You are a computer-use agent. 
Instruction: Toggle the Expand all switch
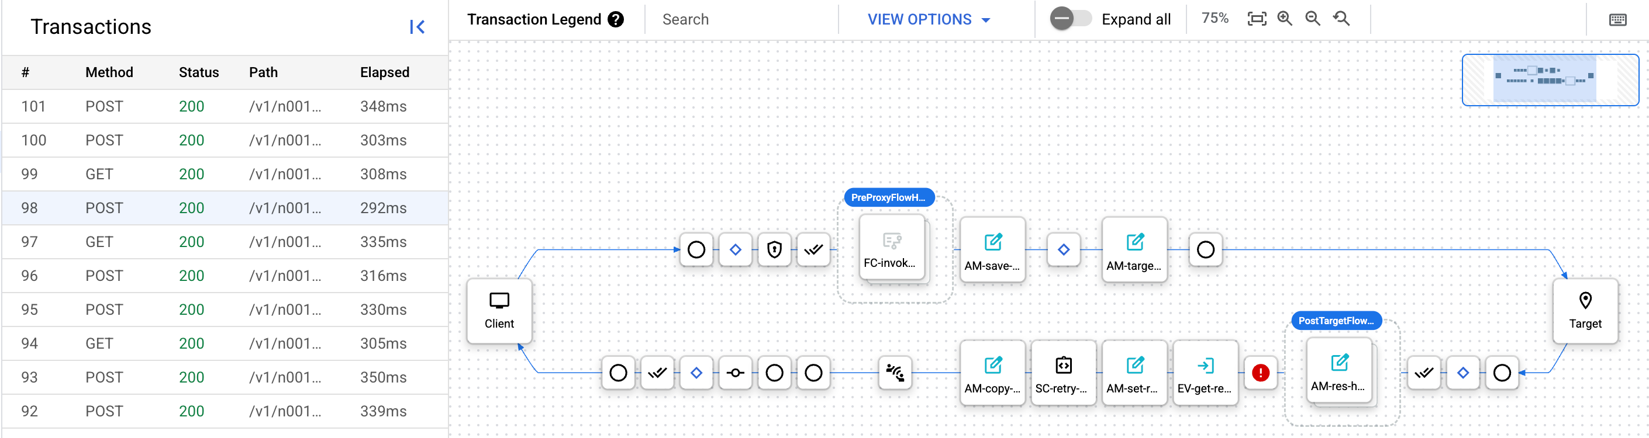(1070, 19)
